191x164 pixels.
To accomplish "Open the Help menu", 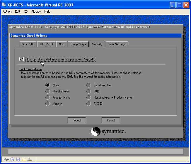I will (47, 11).
